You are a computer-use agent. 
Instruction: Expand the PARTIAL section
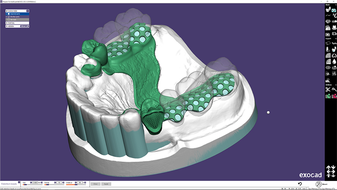(x=7, y=23)
